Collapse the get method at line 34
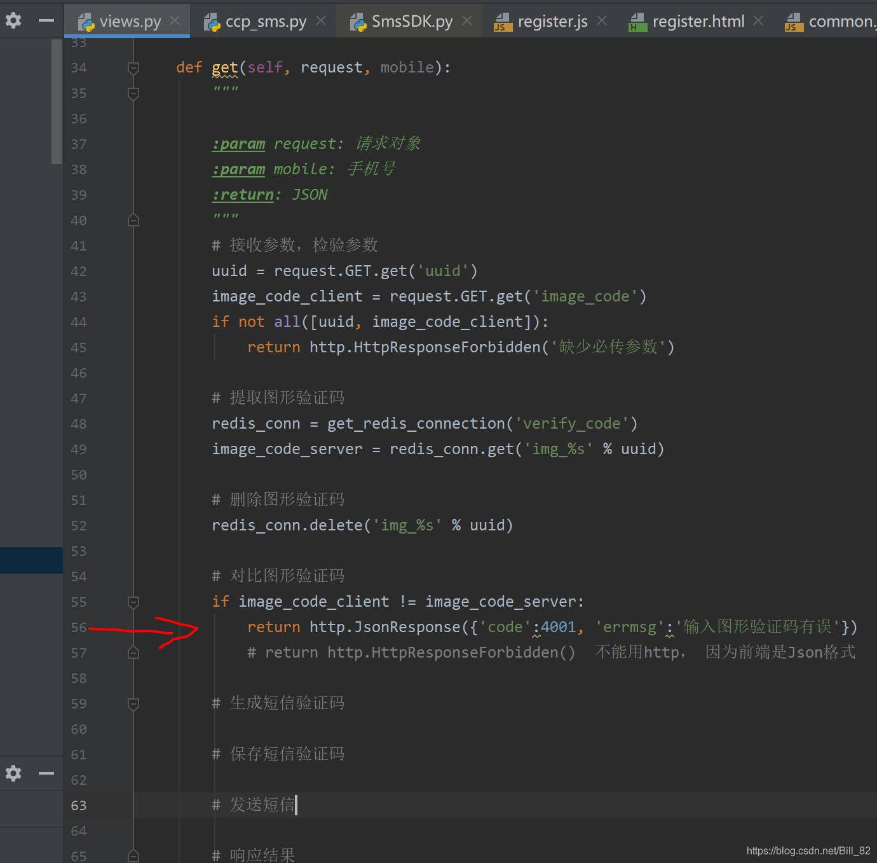This screenshot has height=863, width=877. pyautogui.click(x=133, y=67)
